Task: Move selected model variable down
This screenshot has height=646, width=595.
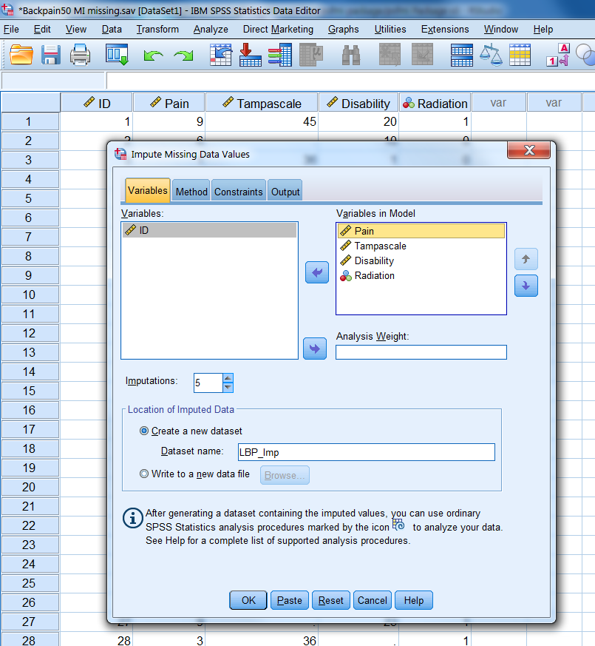Action: (526, 286)
